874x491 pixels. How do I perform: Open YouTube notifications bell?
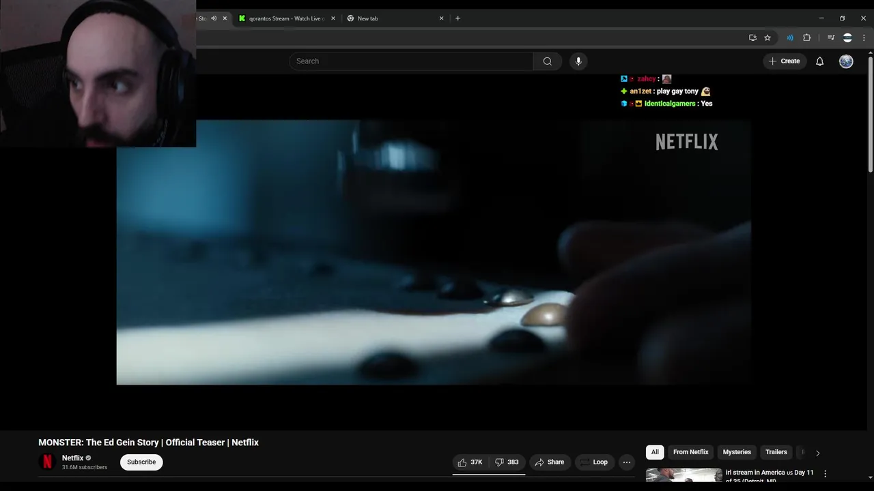pyautogui.click(x=819, y=61)
